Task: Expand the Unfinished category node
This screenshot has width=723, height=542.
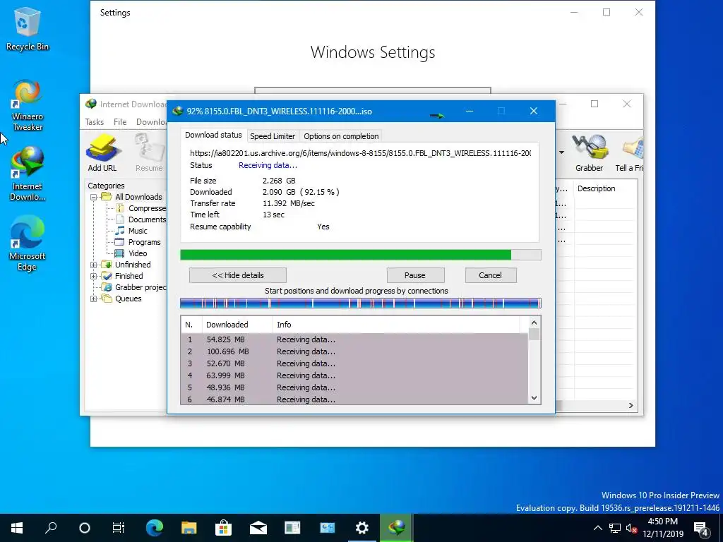Action: tap(93, 265)
